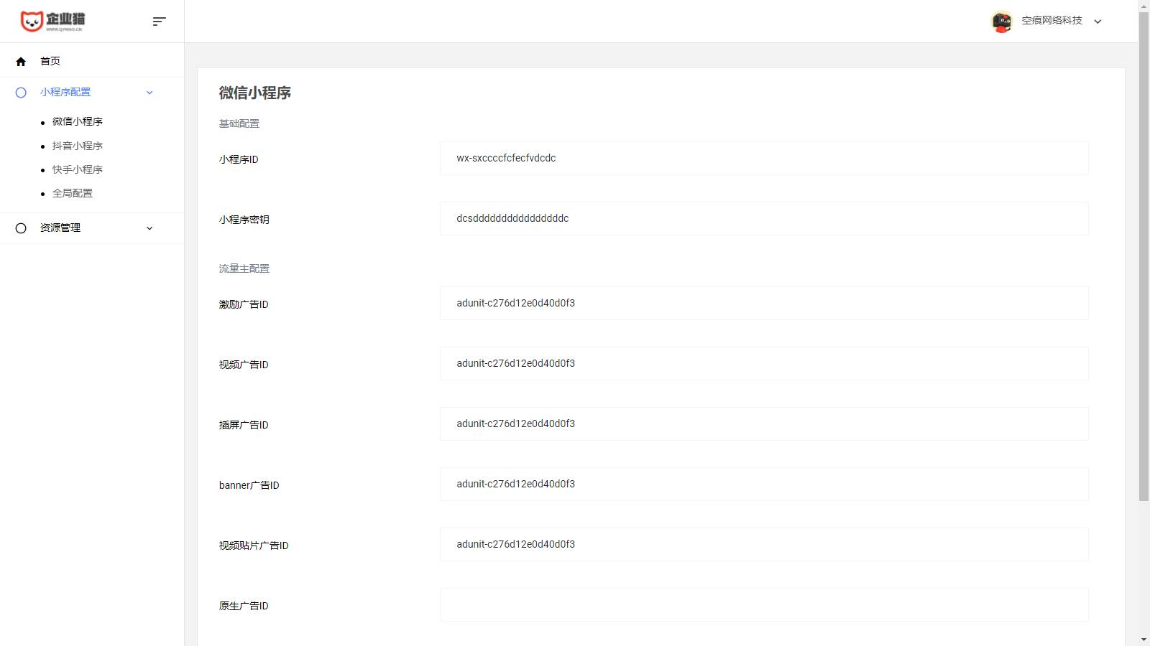
Task: Toggle the sidebar collapse icon
Action: click(x=160, y=22)
